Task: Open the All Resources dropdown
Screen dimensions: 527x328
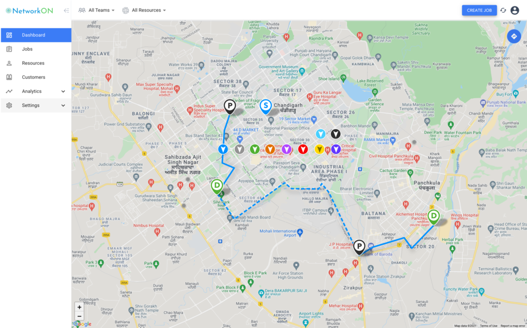Action: click(x=145, y=11)
